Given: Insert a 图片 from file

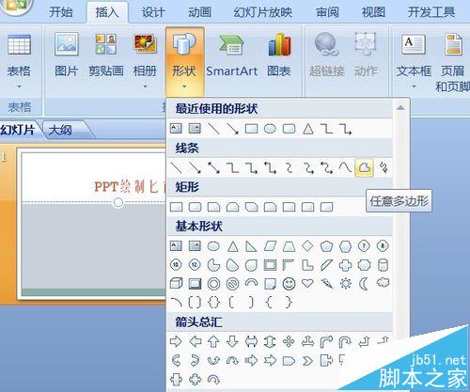Looking at the screenshot, I should (66, 55).
